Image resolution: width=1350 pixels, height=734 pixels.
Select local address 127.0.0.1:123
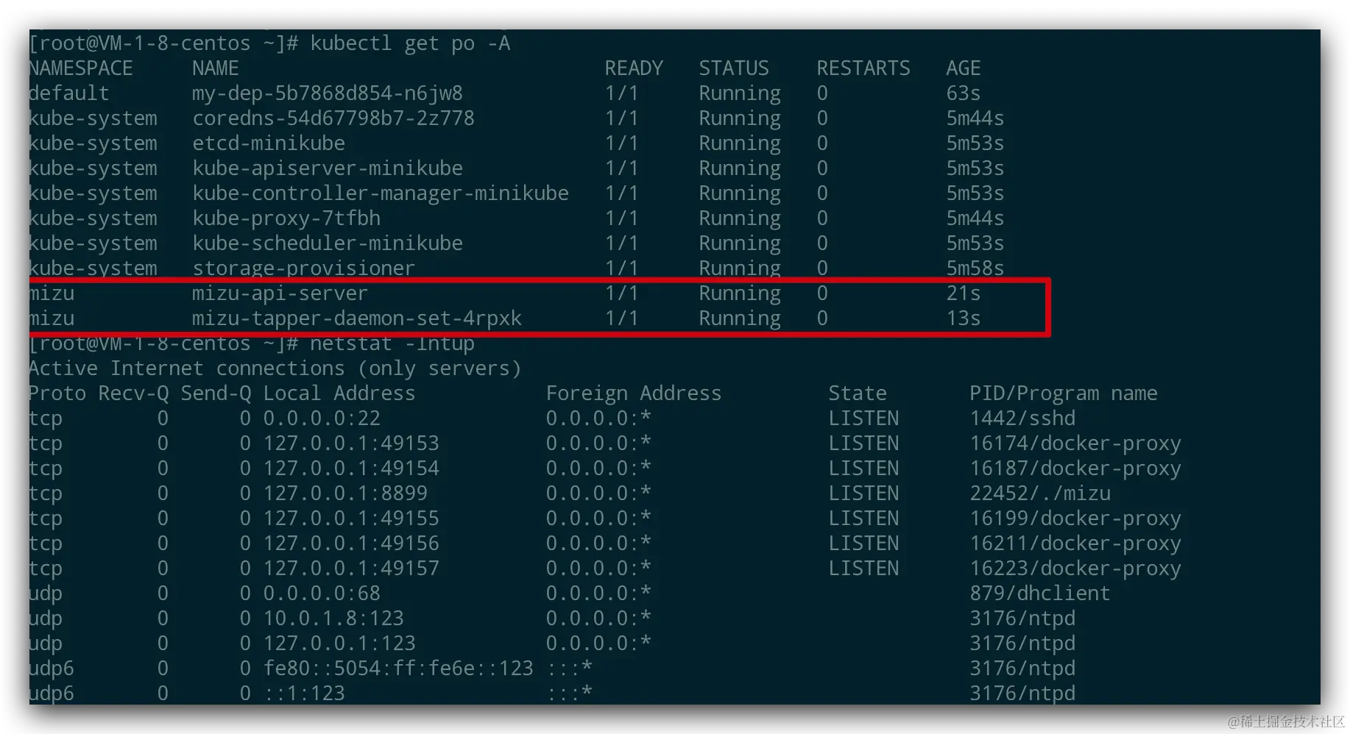point(339,644)
